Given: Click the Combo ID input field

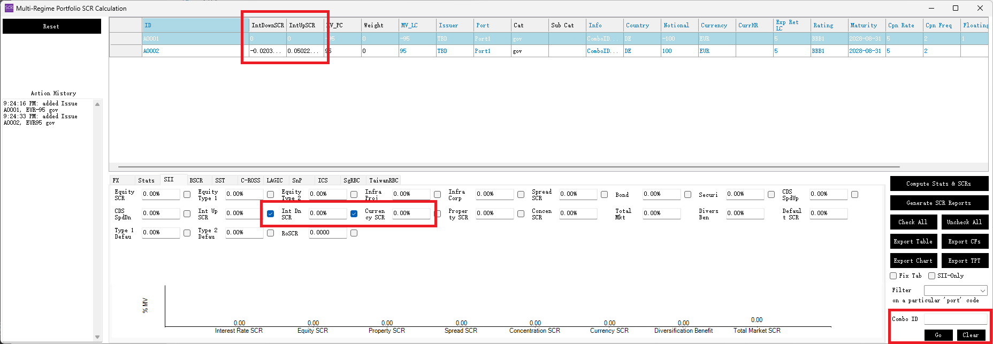Looking at the screenshot, I should 955,319.
